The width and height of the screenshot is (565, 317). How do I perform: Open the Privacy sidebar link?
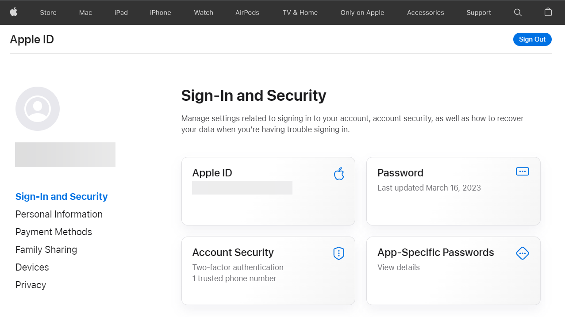(31, 285)
